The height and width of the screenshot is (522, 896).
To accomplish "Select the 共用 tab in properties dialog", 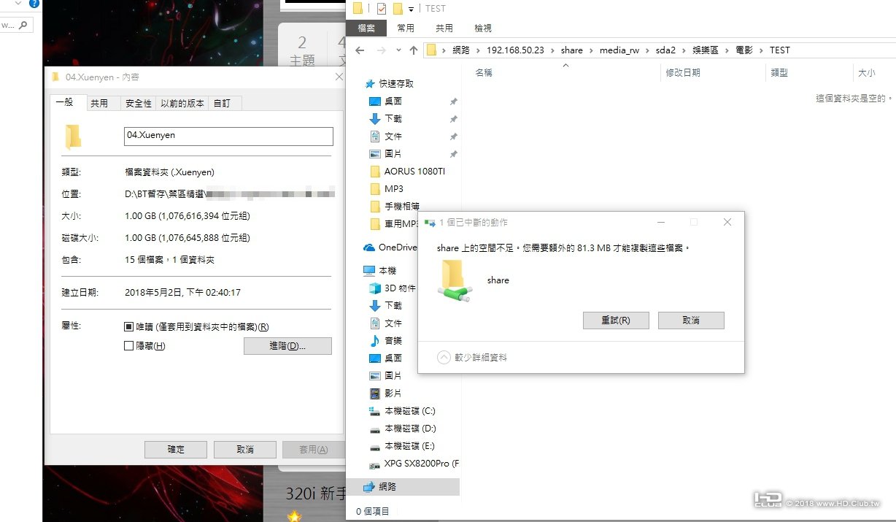I will pos(99,104).
